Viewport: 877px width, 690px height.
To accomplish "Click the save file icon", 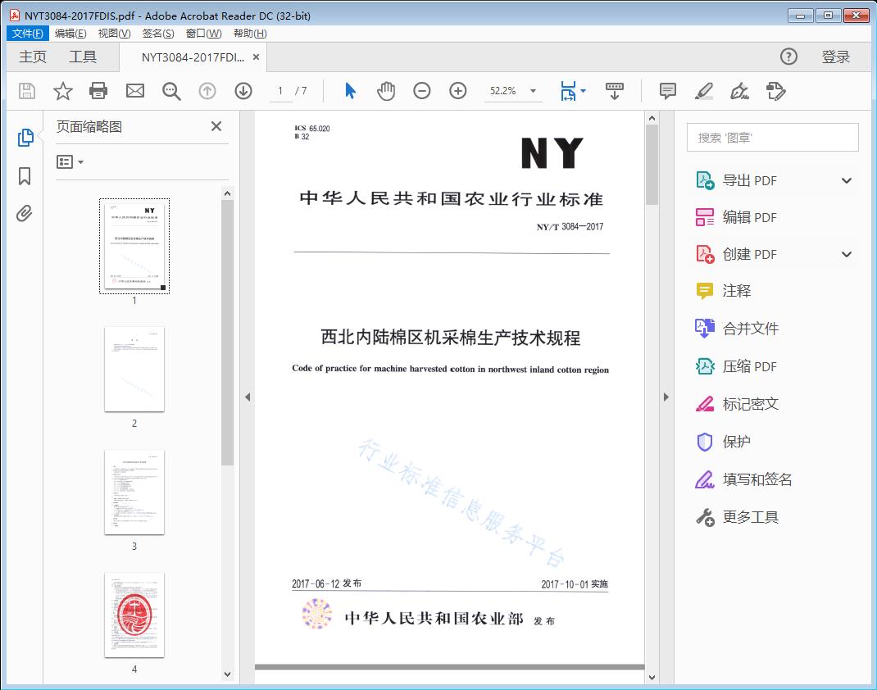I will (25, 91).
